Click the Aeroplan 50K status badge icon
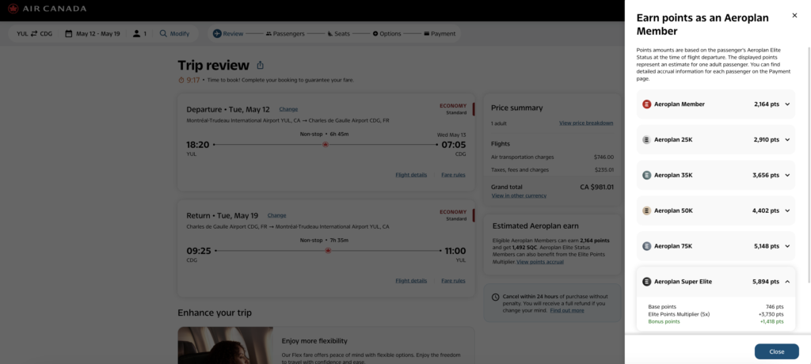The height and width of the screenshot is (364, 811). click(x=647, y=210)
